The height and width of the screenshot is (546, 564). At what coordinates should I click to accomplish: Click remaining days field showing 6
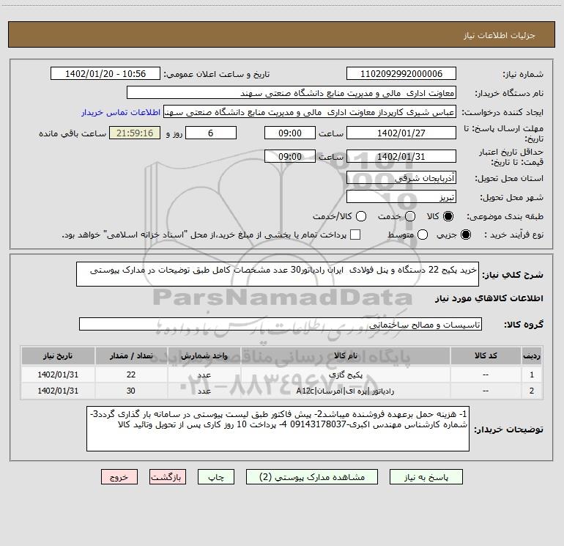pyautogui.click(x=211, y=133)
